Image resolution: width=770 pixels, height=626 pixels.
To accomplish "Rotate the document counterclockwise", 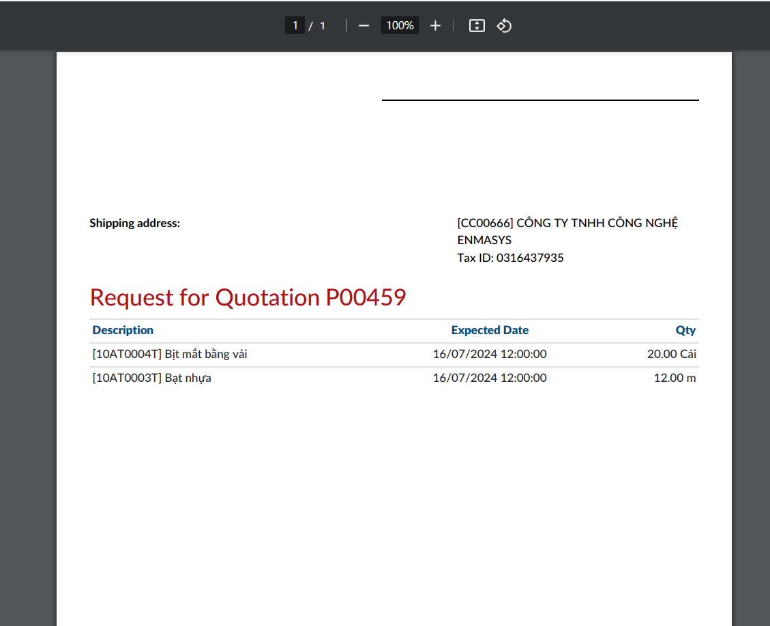I will coord(504,26).
